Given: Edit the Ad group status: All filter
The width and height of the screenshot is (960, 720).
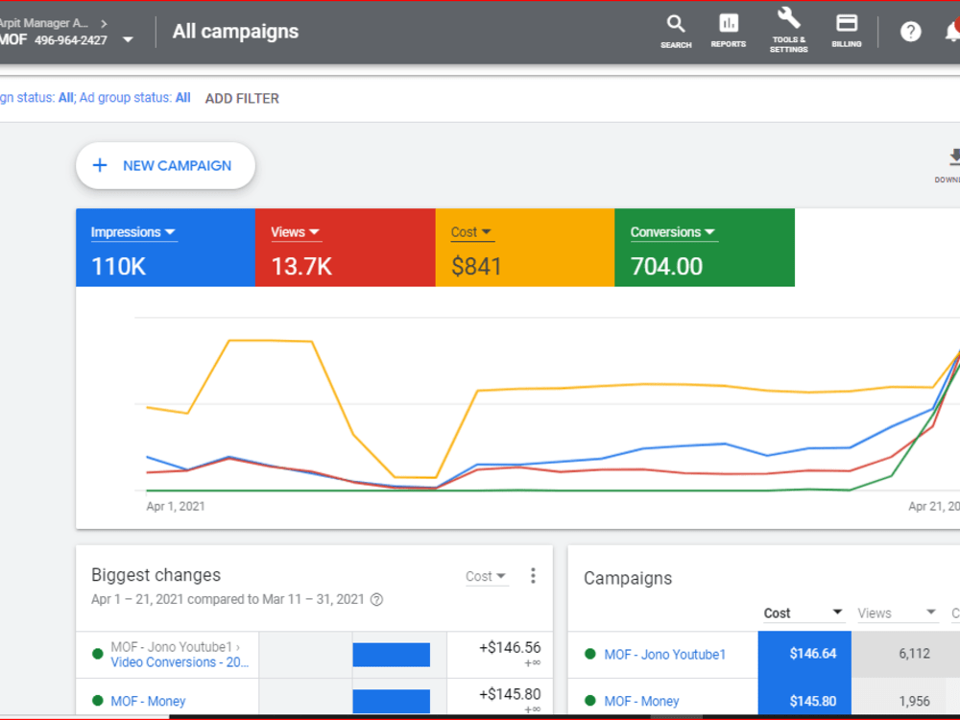Looking at the screenshot, I should (134, 98).
